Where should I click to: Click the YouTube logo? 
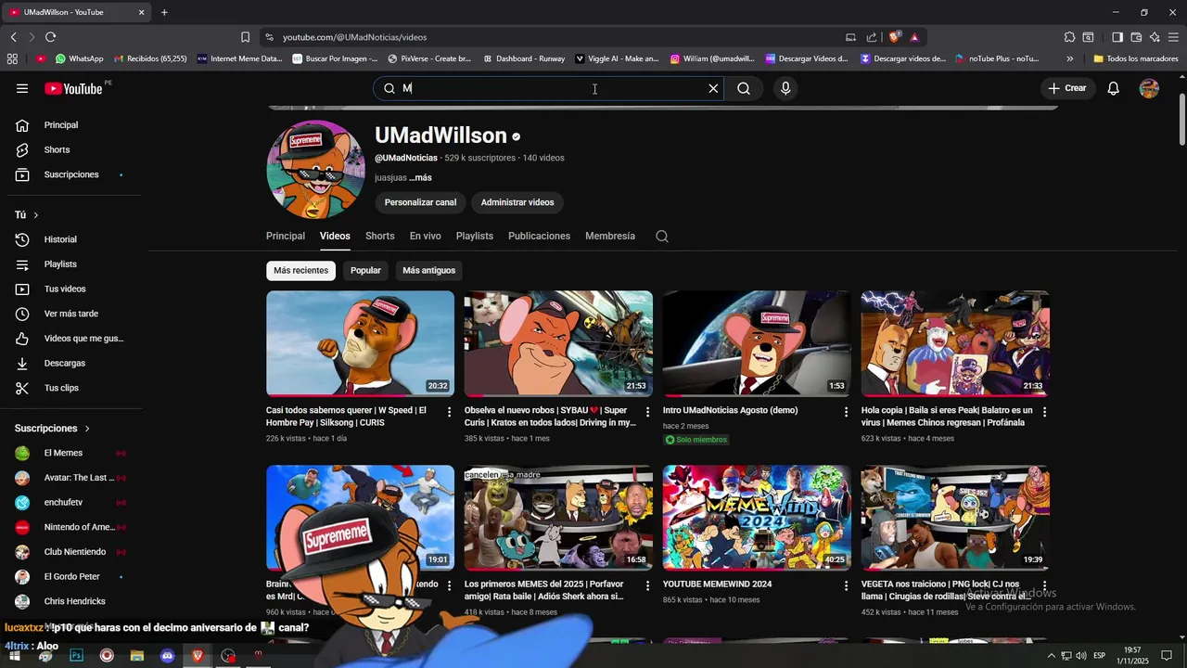pyautogui.click(x=73, y=88)
